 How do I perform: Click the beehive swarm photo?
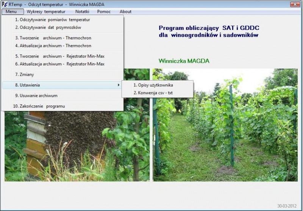(77, 146)
